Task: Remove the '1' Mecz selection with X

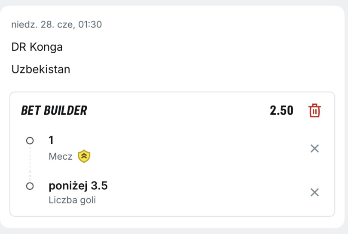Action: (x=314, y=149)
